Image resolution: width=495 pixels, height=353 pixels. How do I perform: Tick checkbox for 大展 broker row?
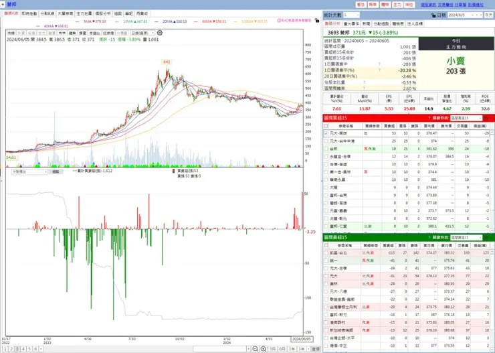coord(326,188)
